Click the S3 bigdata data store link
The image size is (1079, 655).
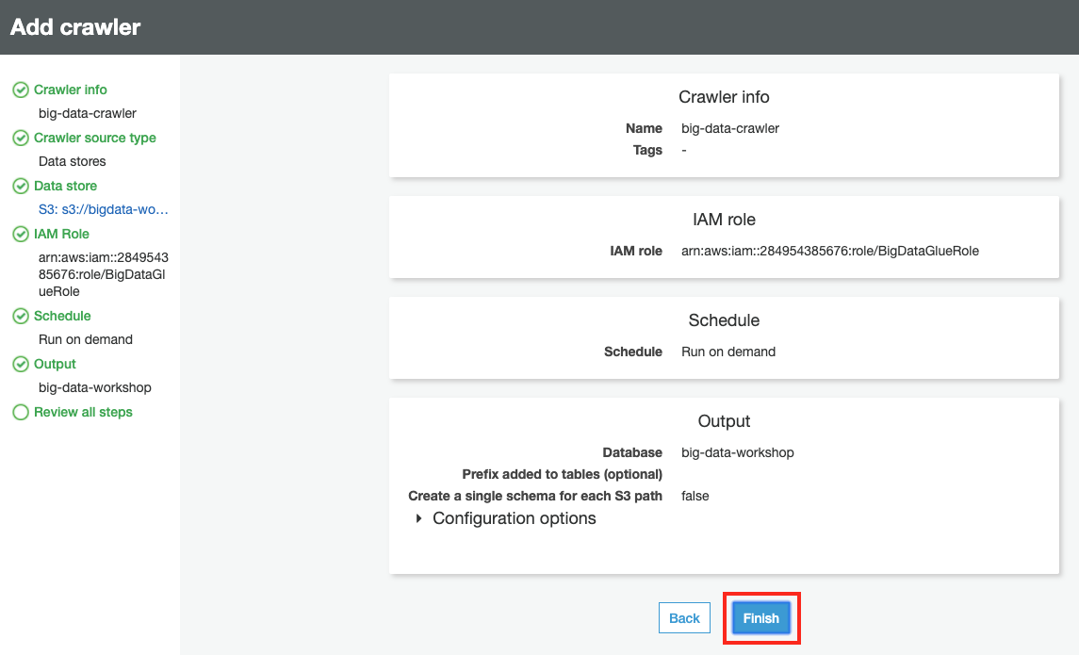(x=104, y=209)
